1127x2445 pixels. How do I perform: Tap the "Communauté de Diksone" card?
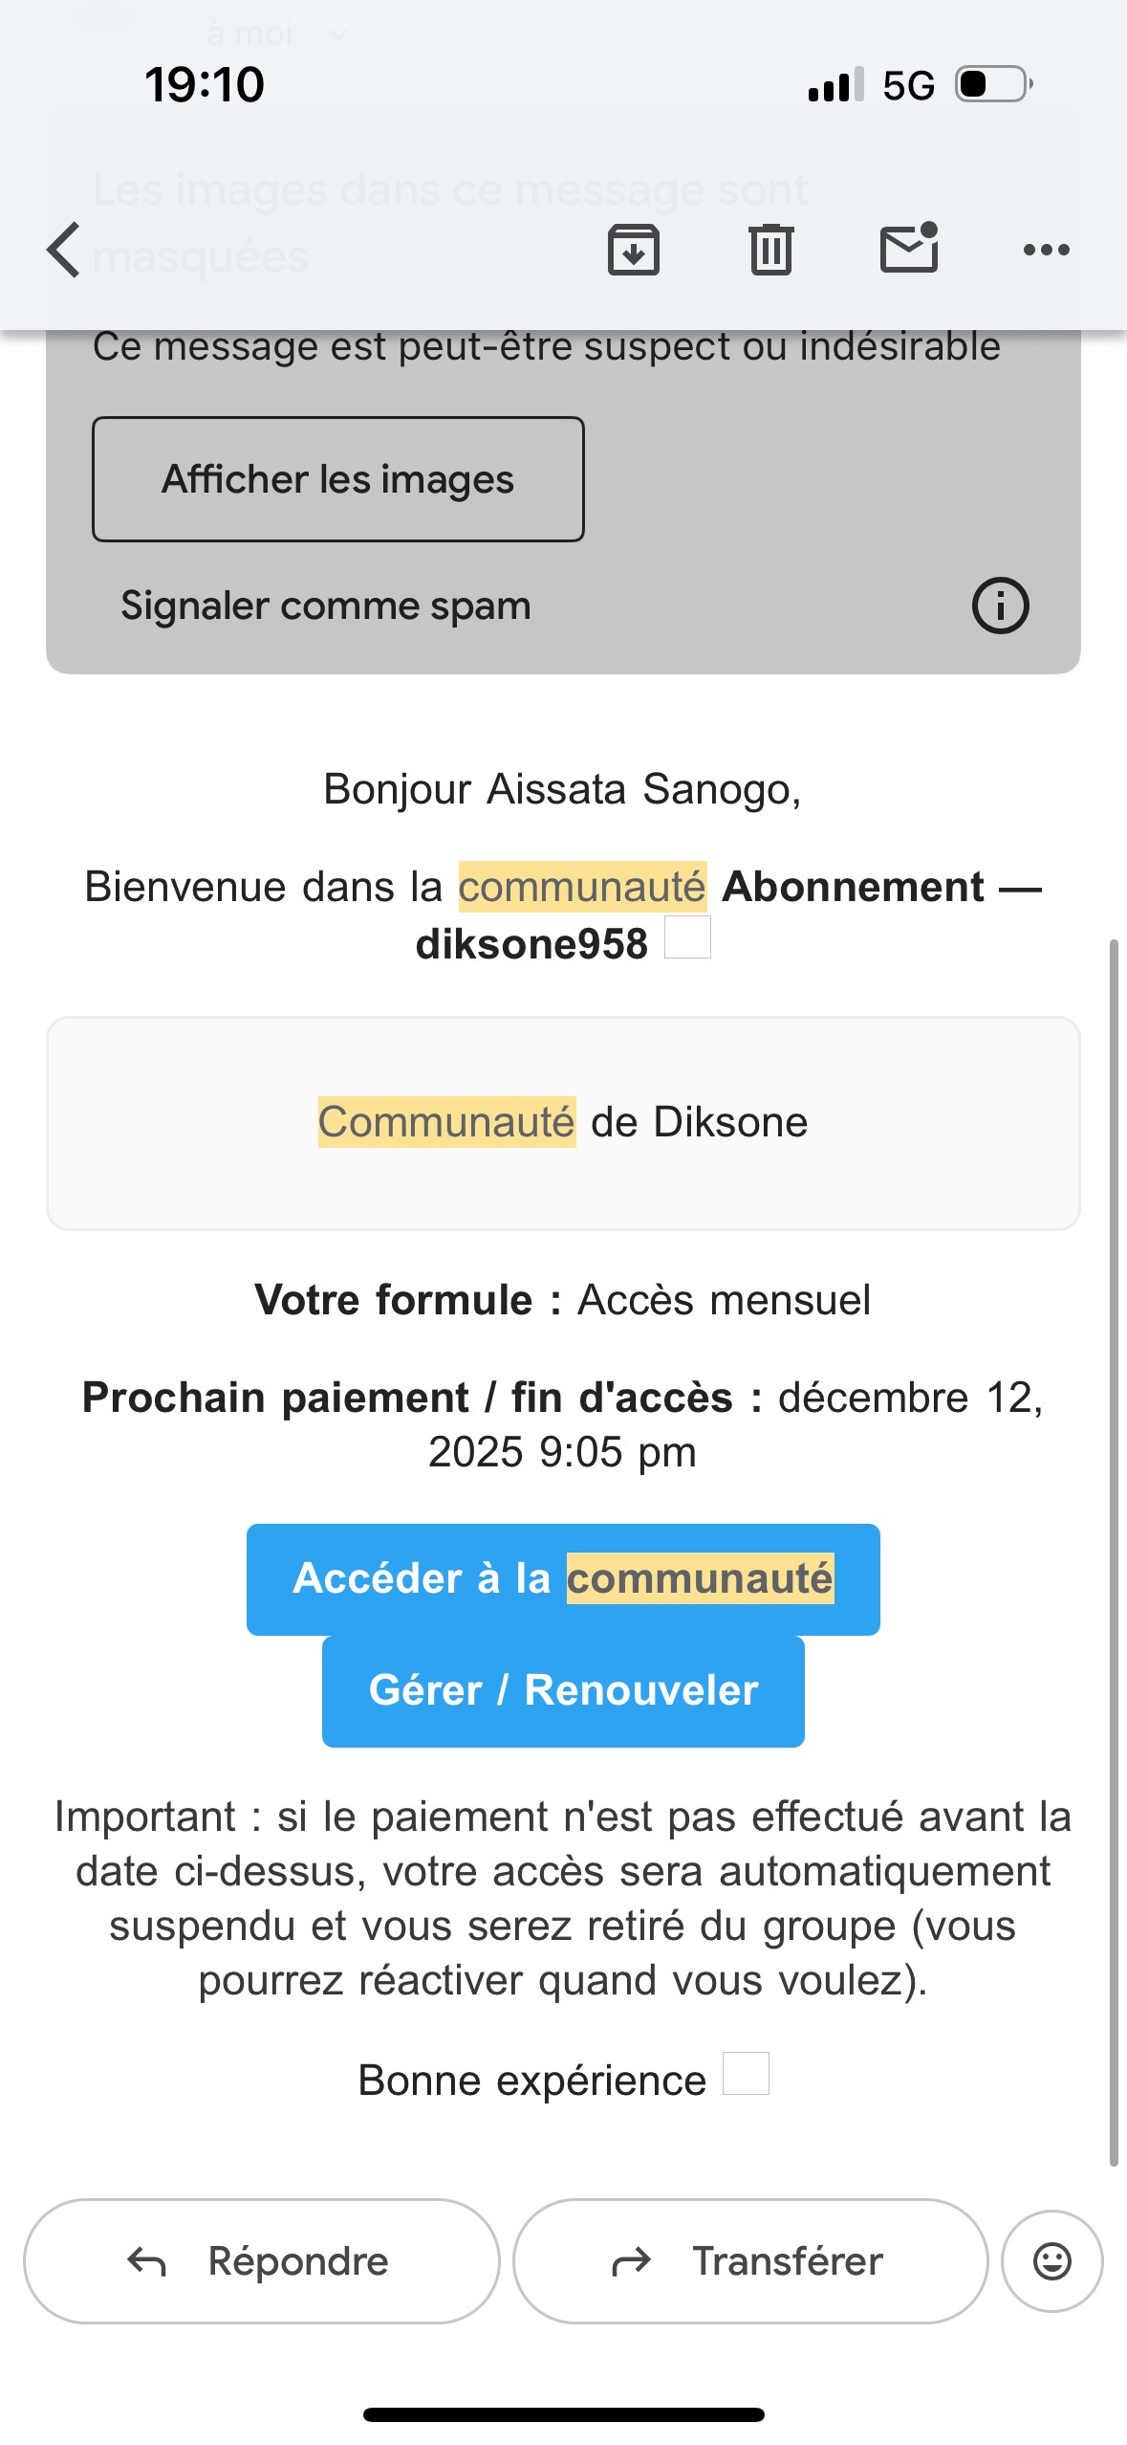(563, 1123)
